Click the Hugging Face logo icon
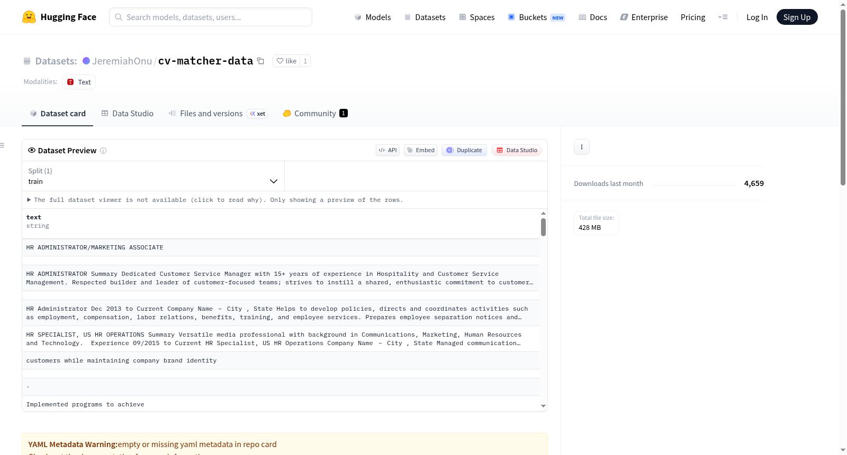 point(29,17)
